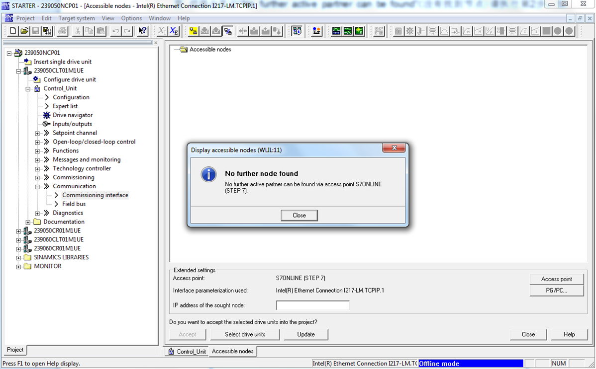Click the New project toolbar icon
The image size is (596, 369).
click(13, 31)
